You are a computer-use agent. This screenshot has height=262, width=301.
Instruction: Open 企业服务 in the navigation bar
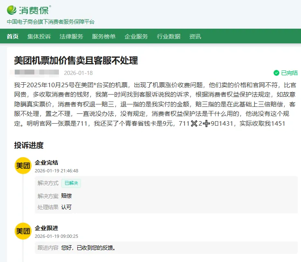tap(136, 36)
